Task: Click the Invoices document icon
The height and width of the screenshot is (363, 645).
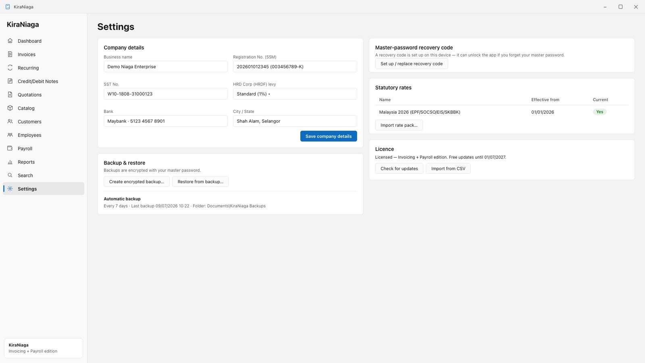Action: point(10,54)
